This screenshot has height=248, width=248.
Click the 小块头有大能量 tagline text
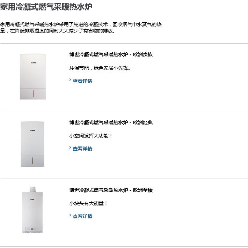pos(88,203)
